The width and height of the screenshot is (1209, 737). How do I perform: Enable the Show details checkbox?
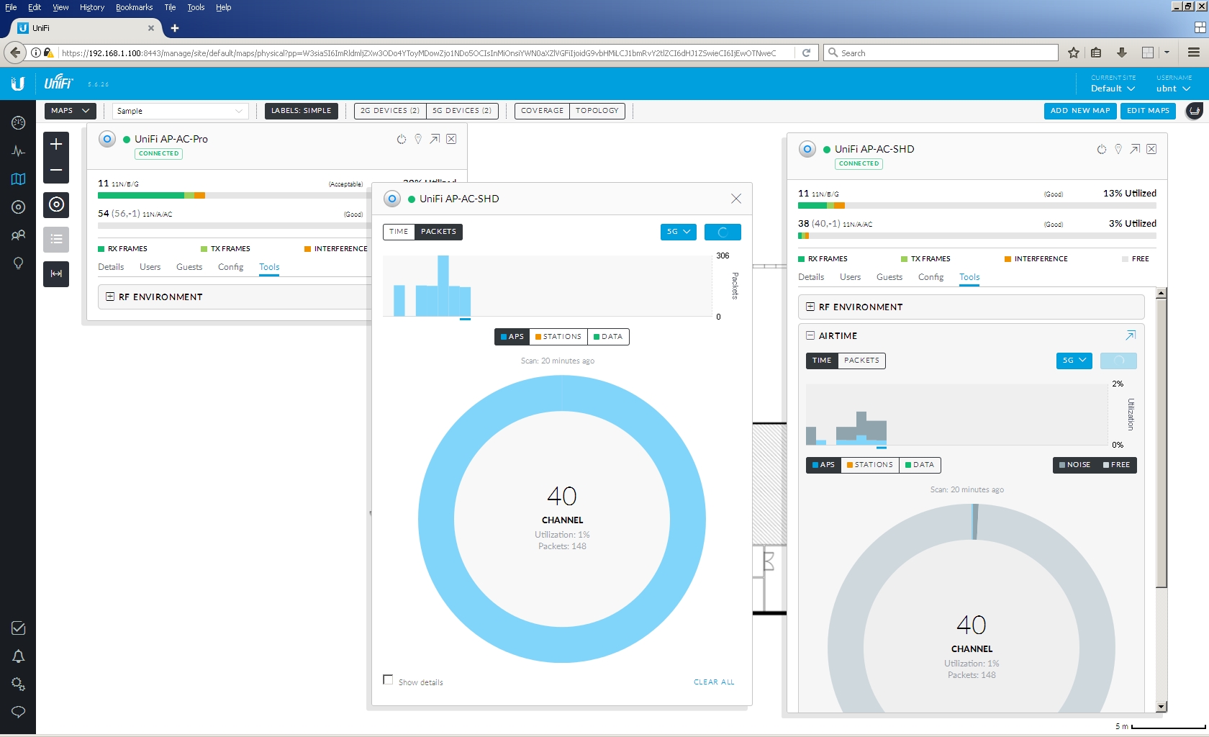pos(389,680)
